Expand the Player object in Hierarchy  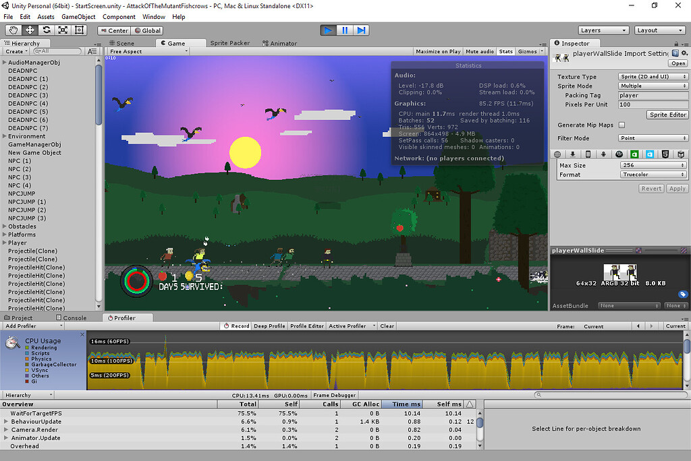[5, 243]
